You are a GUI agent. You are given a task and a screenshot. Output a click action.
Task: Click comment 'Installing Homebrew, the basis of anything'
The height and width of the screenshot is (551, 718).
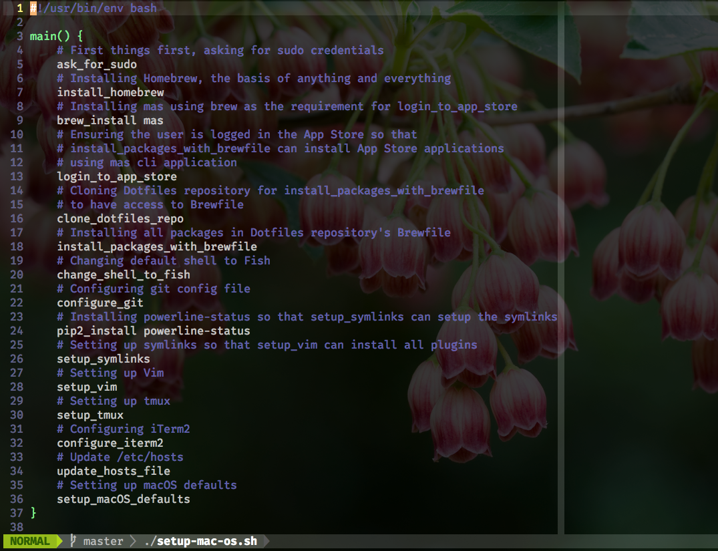click(254, 78)
